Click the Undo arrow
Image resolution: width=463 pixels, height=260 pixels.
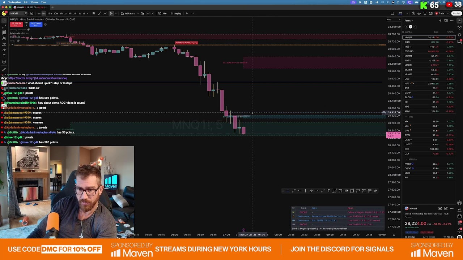coord(187,13)
